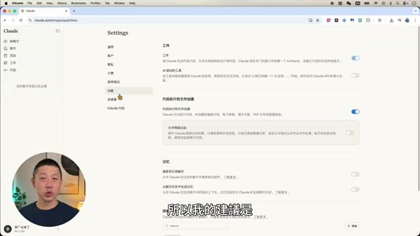Viewport: 420px width, 236px height.
Task: Disable the 代码执行和文件创建 switch
Action: pos(355,111)
